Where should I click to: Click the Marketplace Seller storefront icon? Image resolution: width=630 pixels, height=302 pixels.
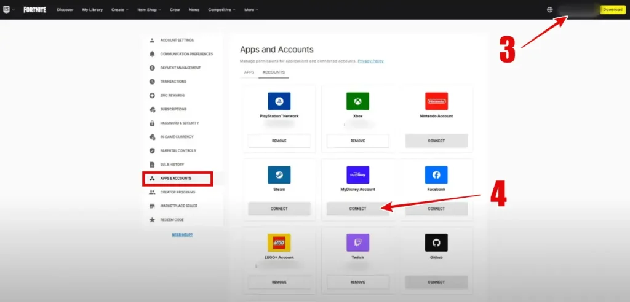click(x=152, y=206)
